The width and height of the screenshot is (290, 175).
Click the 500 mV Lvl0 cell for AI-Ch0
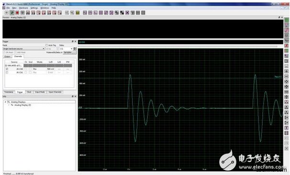tap(51, 69)
